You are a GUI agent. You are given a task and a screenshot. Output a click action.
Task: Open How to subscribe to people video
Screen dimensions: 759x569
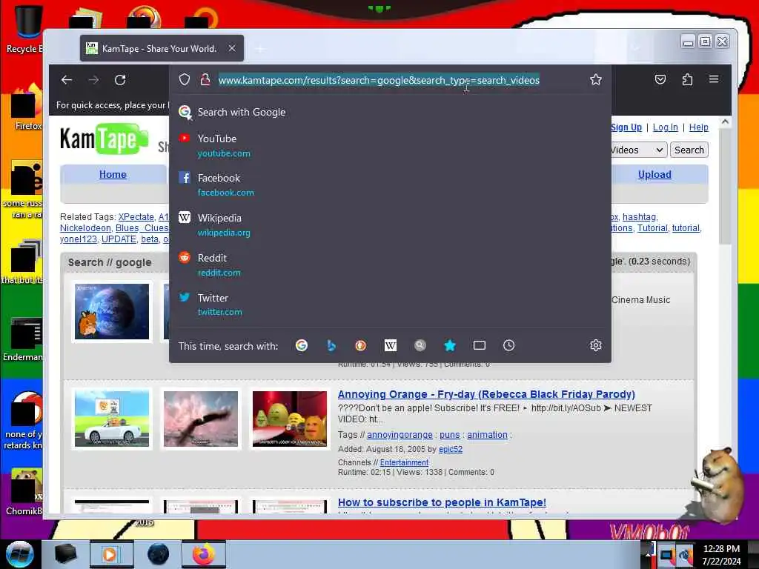coord(442,503)
